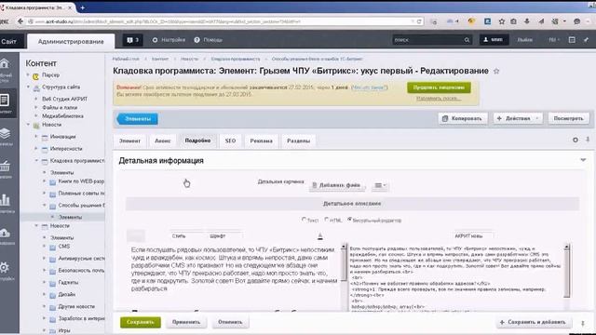Open the text color picker in editor toolbar
596x335 pixels.
pyautogui.click(x=320, y=236)
